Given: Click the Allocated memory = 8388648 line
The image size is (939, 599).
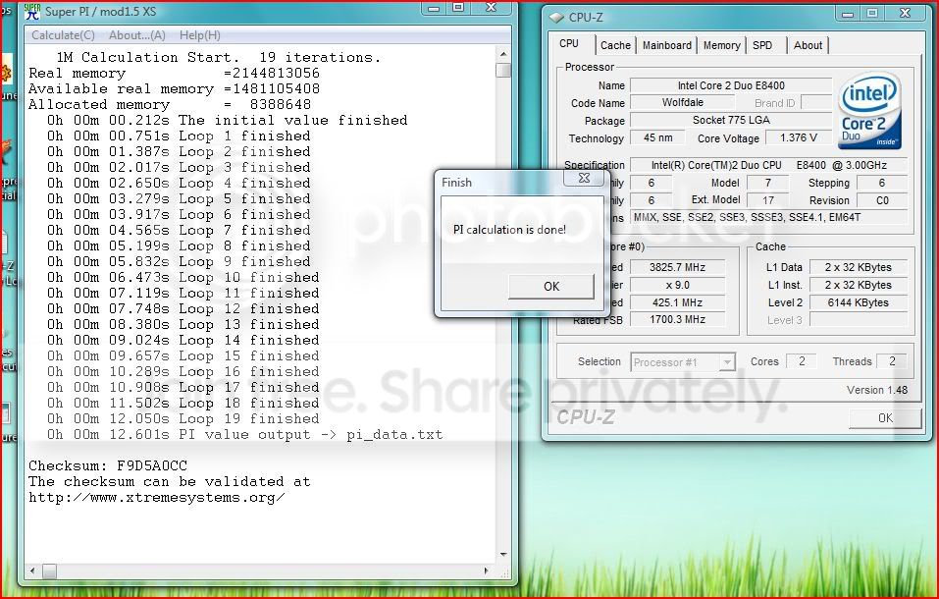Looking at the screenshot, I should pyautogui.click(x=170, y=105).
